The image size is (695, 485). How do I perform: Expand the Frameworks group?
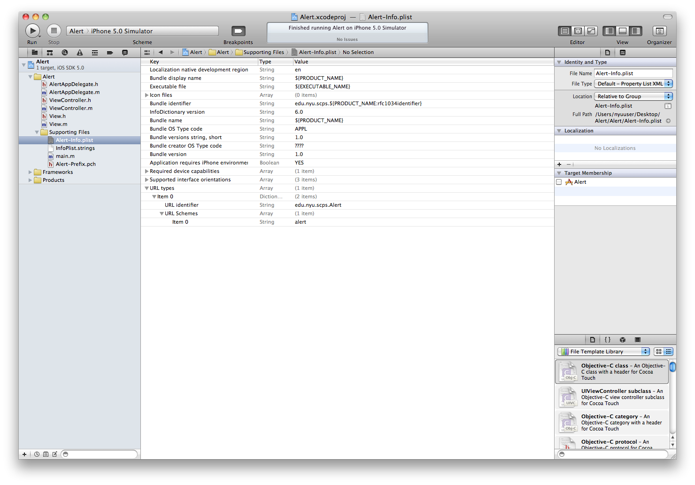click(x=31, y=172)
